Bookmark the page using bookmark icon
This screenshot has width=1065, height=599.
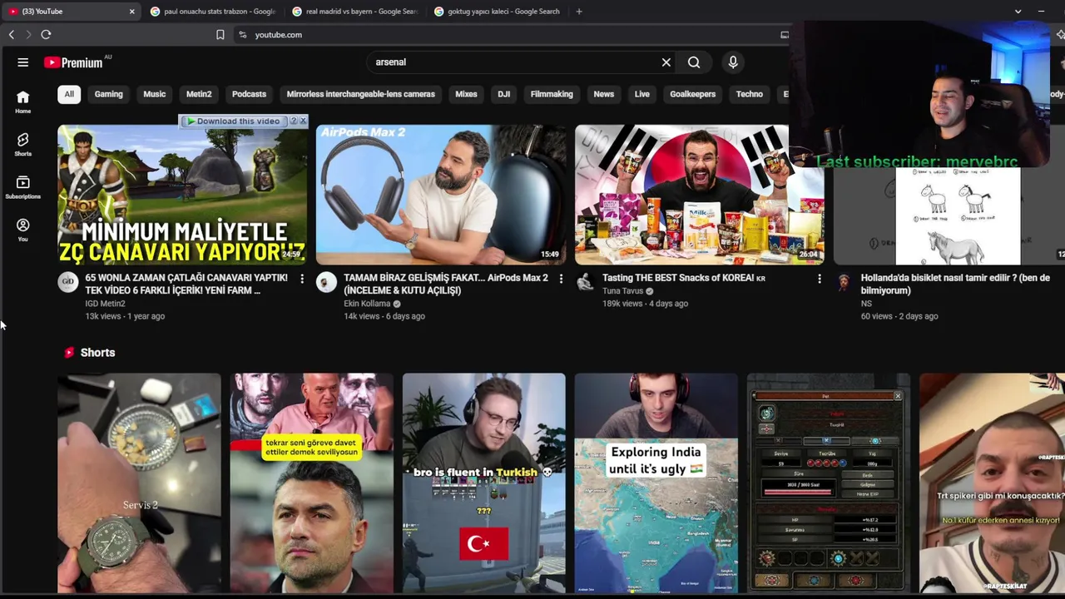[x=220, y=35]
